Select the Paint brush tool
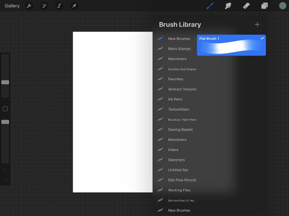Screen dimensions: 289x216 tap(210, 6)
